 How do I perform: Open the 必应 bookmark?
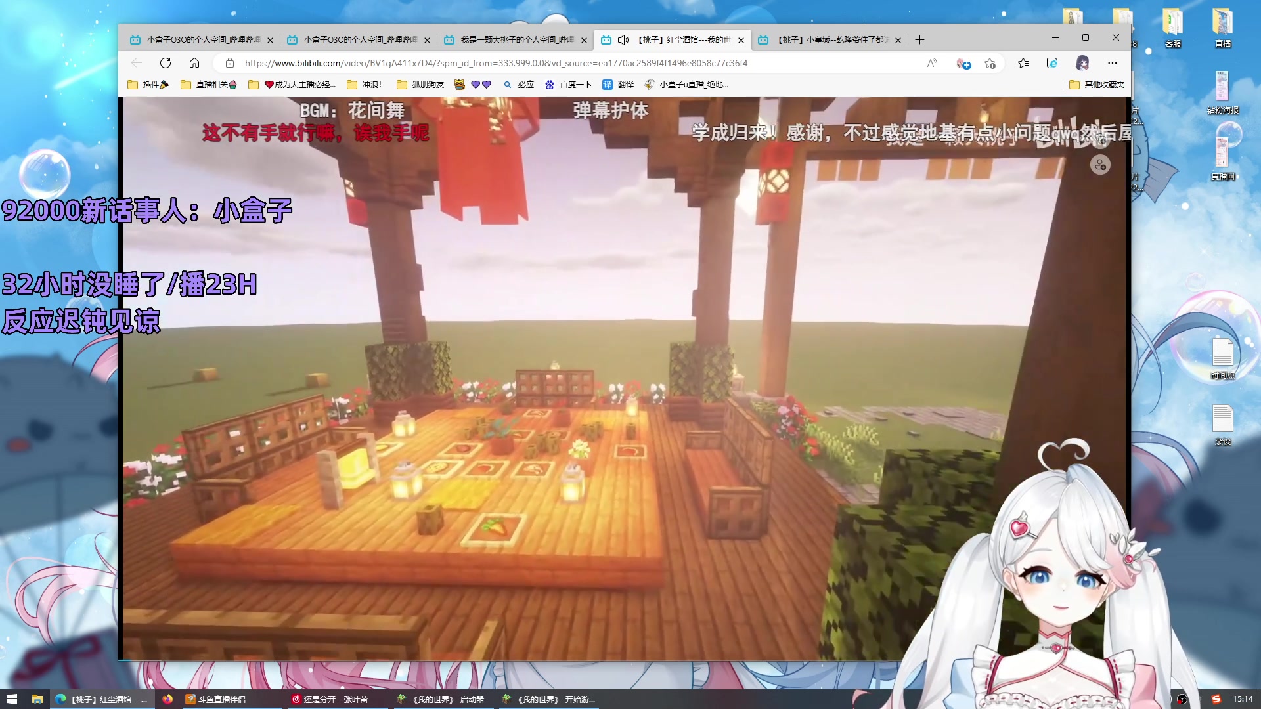point(519,85)
